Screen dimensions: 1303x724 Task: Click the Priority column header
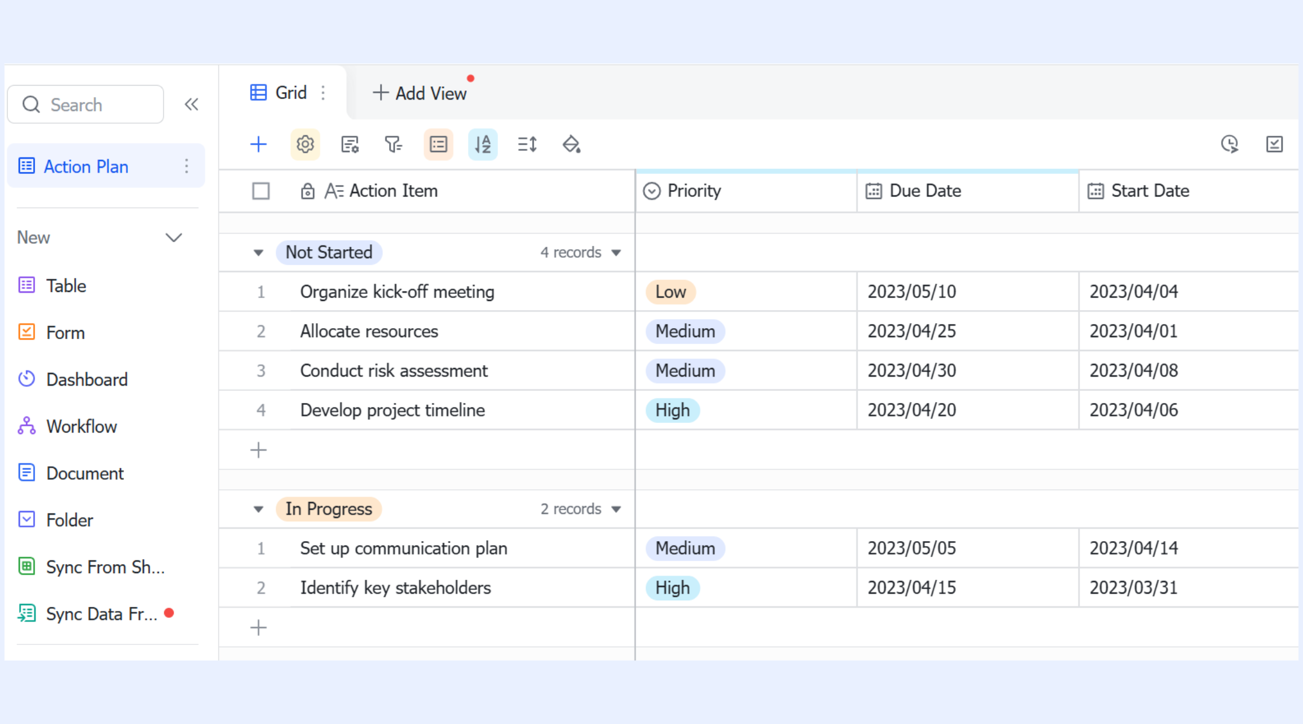pyautogui.click(x=746, y=191)
